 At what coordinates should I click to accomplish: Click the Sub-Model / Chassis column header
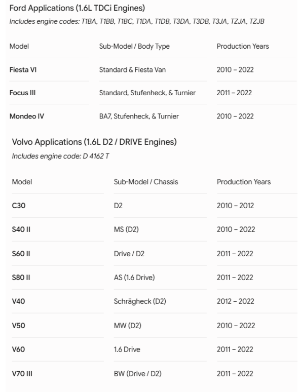click(146, 182)
